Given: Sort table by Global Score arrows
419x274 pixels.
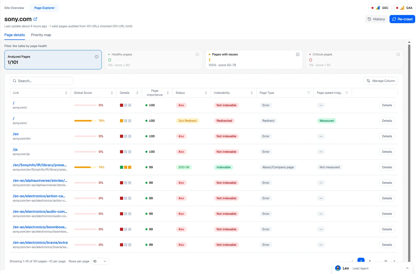Looking at the screenshot, I should click(x=112, y=93).
